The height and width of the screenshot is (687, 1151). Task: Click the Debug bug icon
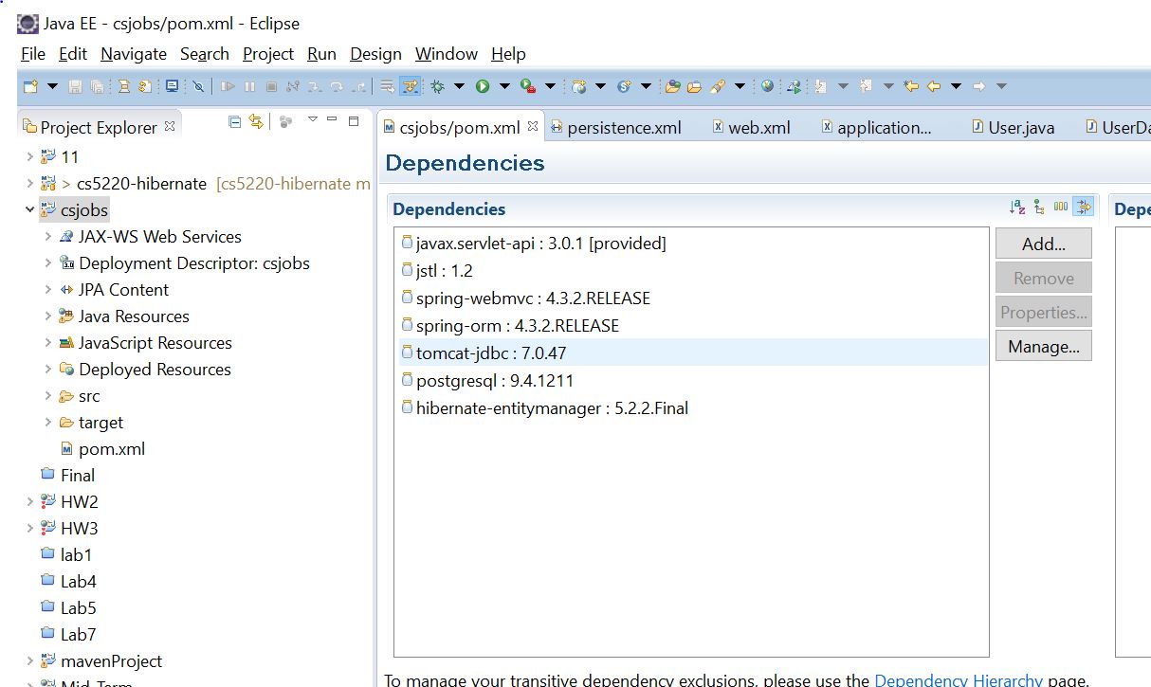pos(437,86)
